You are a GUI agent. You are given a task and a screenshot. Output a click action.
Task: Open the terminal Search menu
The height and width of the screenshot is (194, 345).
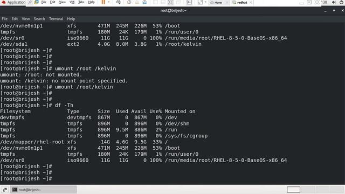(x=39, y=19)
